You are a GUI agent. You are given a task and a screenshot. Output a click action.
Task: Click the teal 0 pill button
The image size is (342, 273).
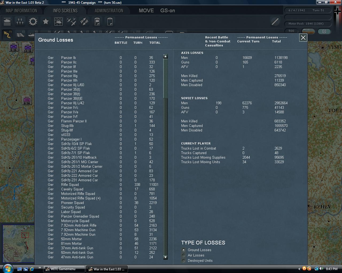click(324, 31)
